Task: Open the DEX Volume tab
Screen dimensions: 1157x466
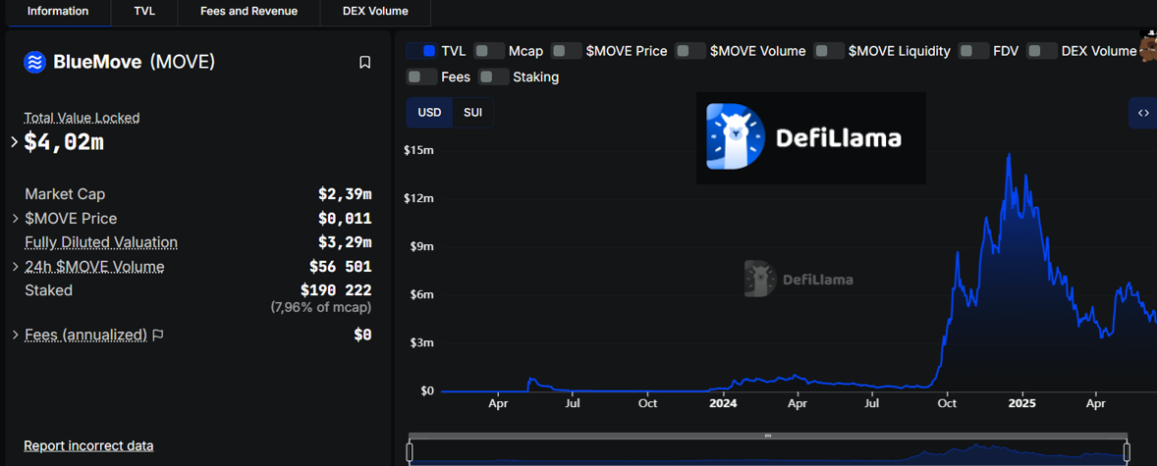Action: point(375,11)
